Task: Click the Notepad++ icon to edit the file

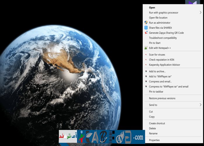Action: (x=146, y=48)
